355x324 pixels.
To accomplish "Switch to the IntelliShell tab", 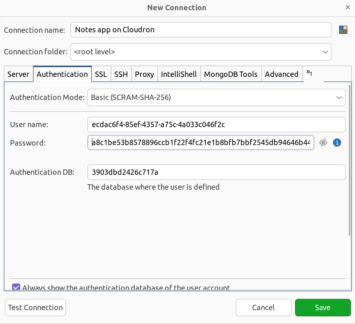I will (x=179, y=74).
